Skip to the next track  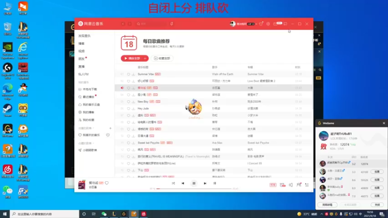[205, 184]
